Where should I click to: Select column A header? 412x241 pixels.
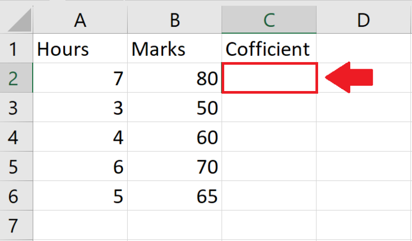[x=80, y=20]
